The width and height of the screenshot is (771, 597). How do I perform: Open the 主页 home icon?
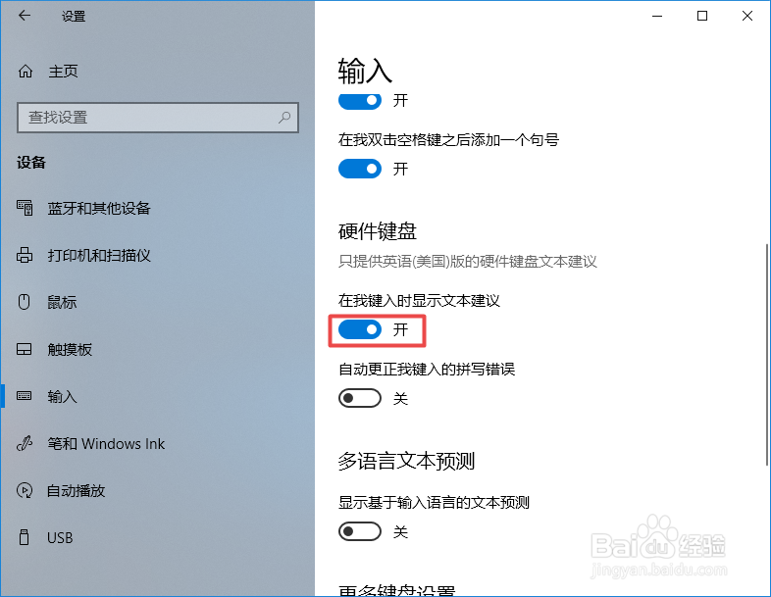pyautogui.click(x=26, y=72)
